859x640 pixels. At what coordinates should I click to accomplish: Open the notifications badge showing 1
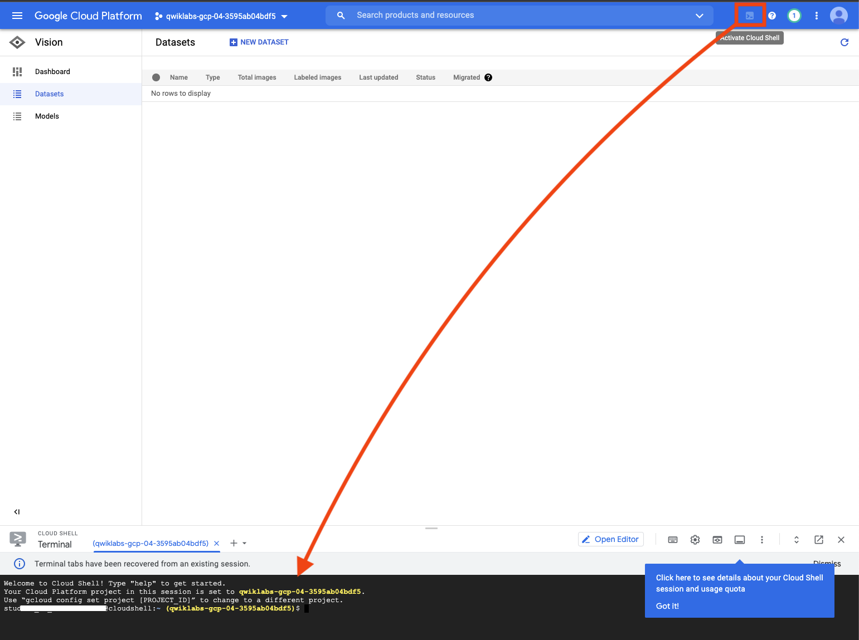coord(794,16)
